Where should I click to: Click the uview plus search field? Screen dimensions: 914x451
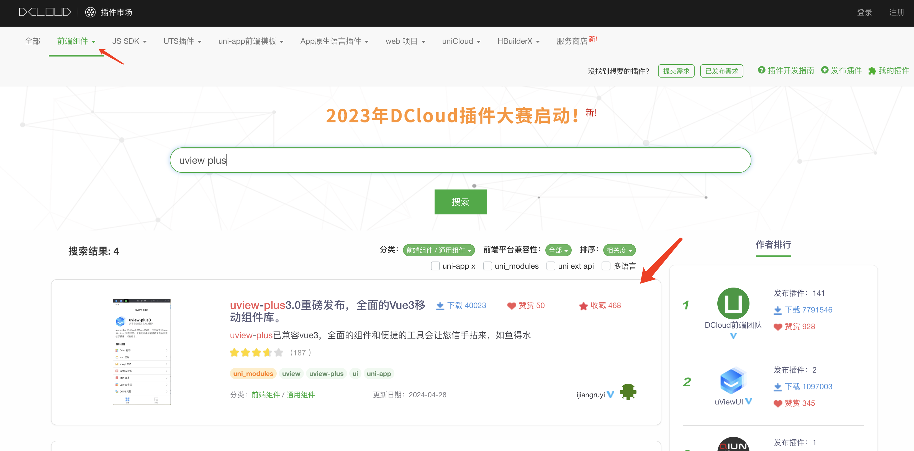click(x=460, y=160)
